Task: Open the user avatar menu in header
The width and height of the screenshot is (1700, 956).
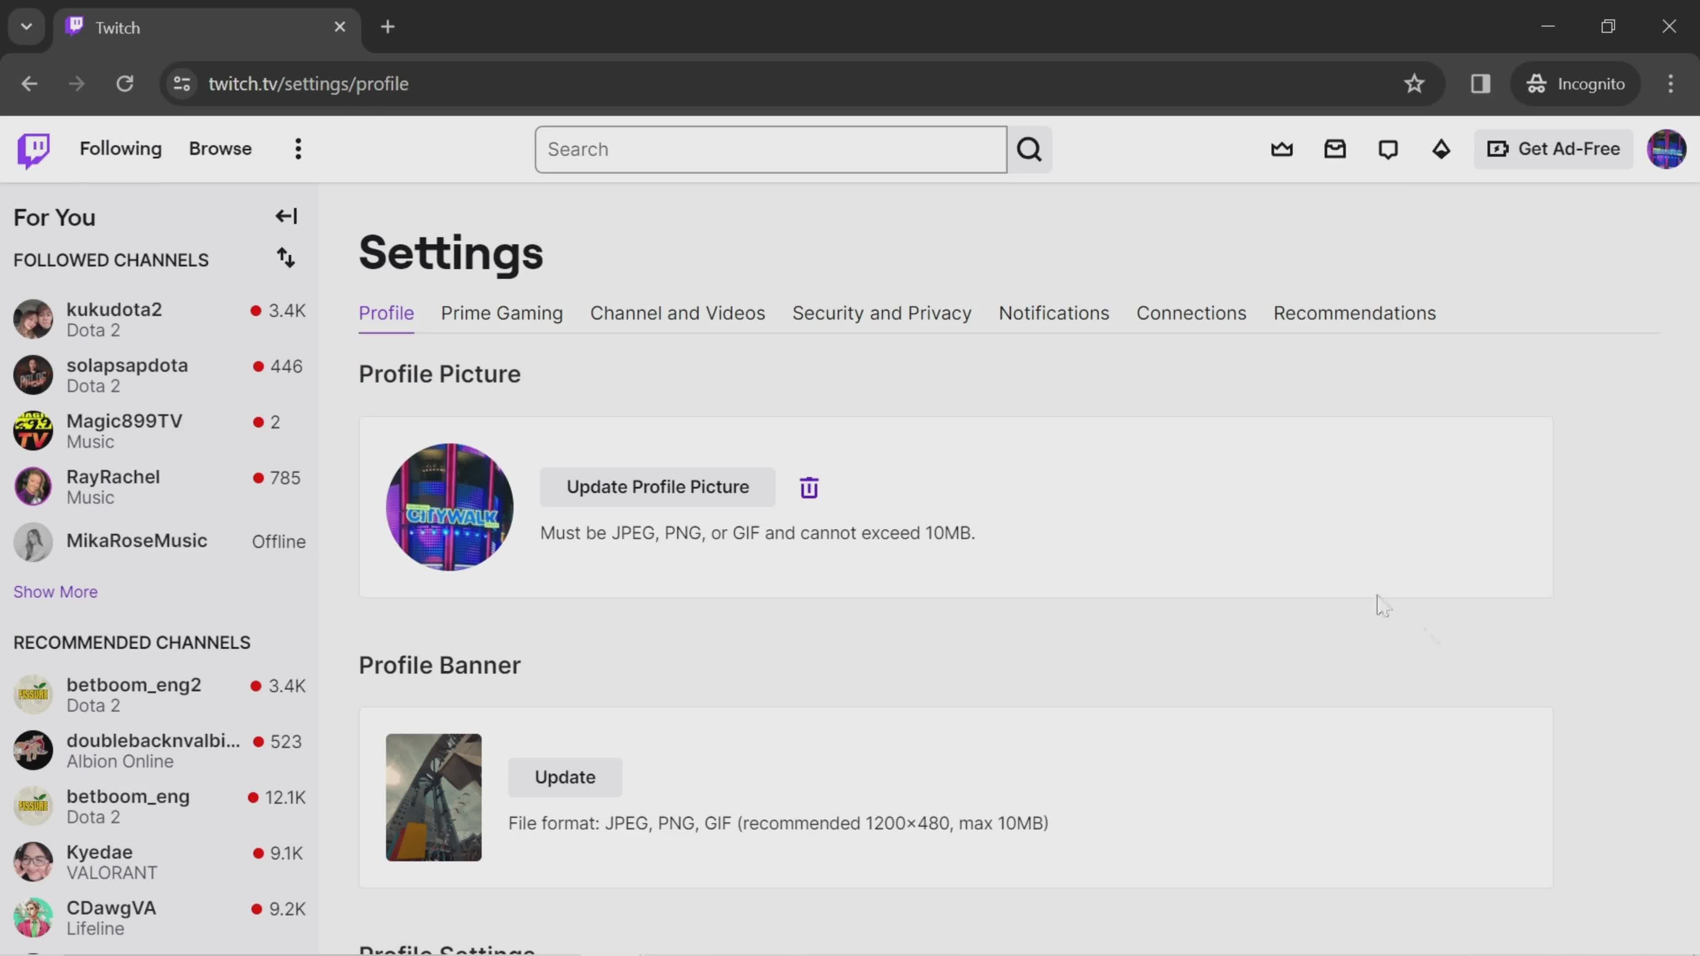Action: tap(1666, 149)
